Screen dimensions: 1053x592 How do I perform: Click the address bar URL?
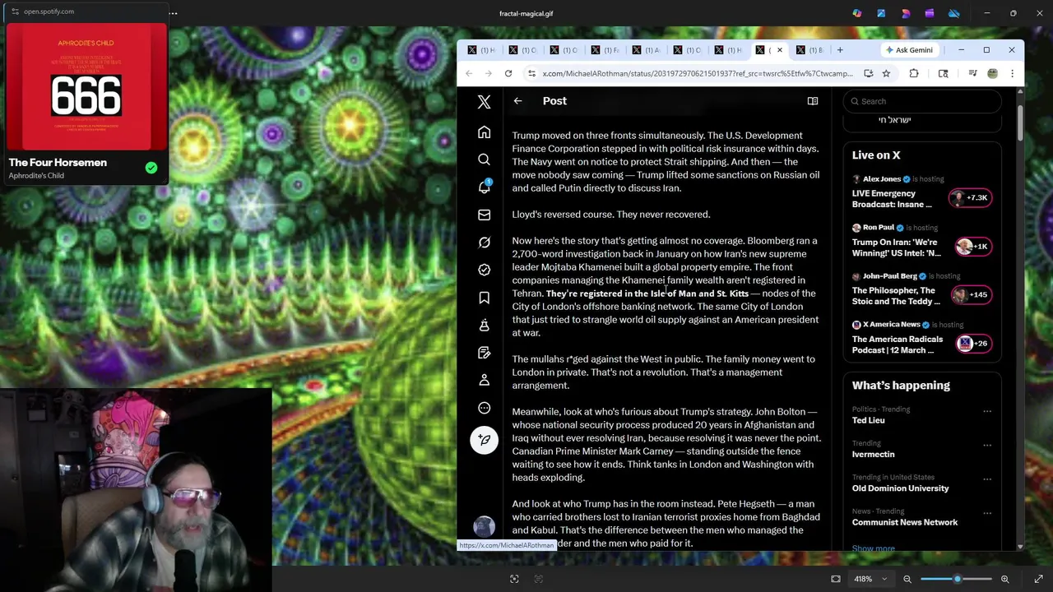[x=698, y=73]
